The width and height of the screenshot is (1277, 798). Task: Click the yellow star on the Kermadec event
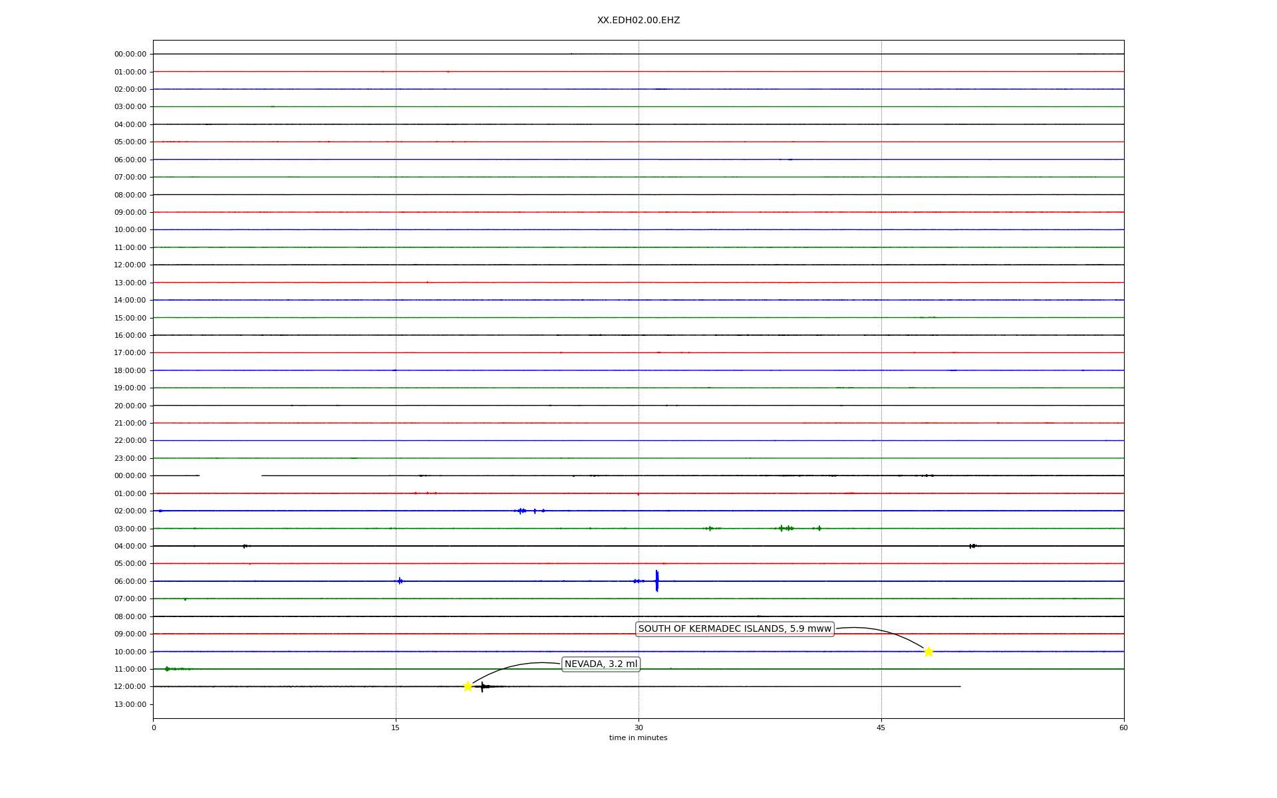click(x=928, y=652)
